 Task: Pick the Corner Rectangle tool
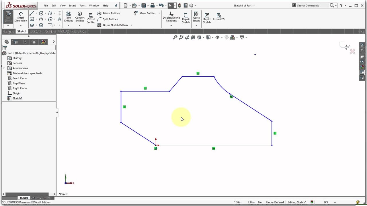32,19
